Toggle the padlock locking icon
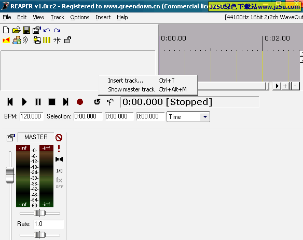Image resolution: width=303 pixels, height=240 pixels. (67, 40)
